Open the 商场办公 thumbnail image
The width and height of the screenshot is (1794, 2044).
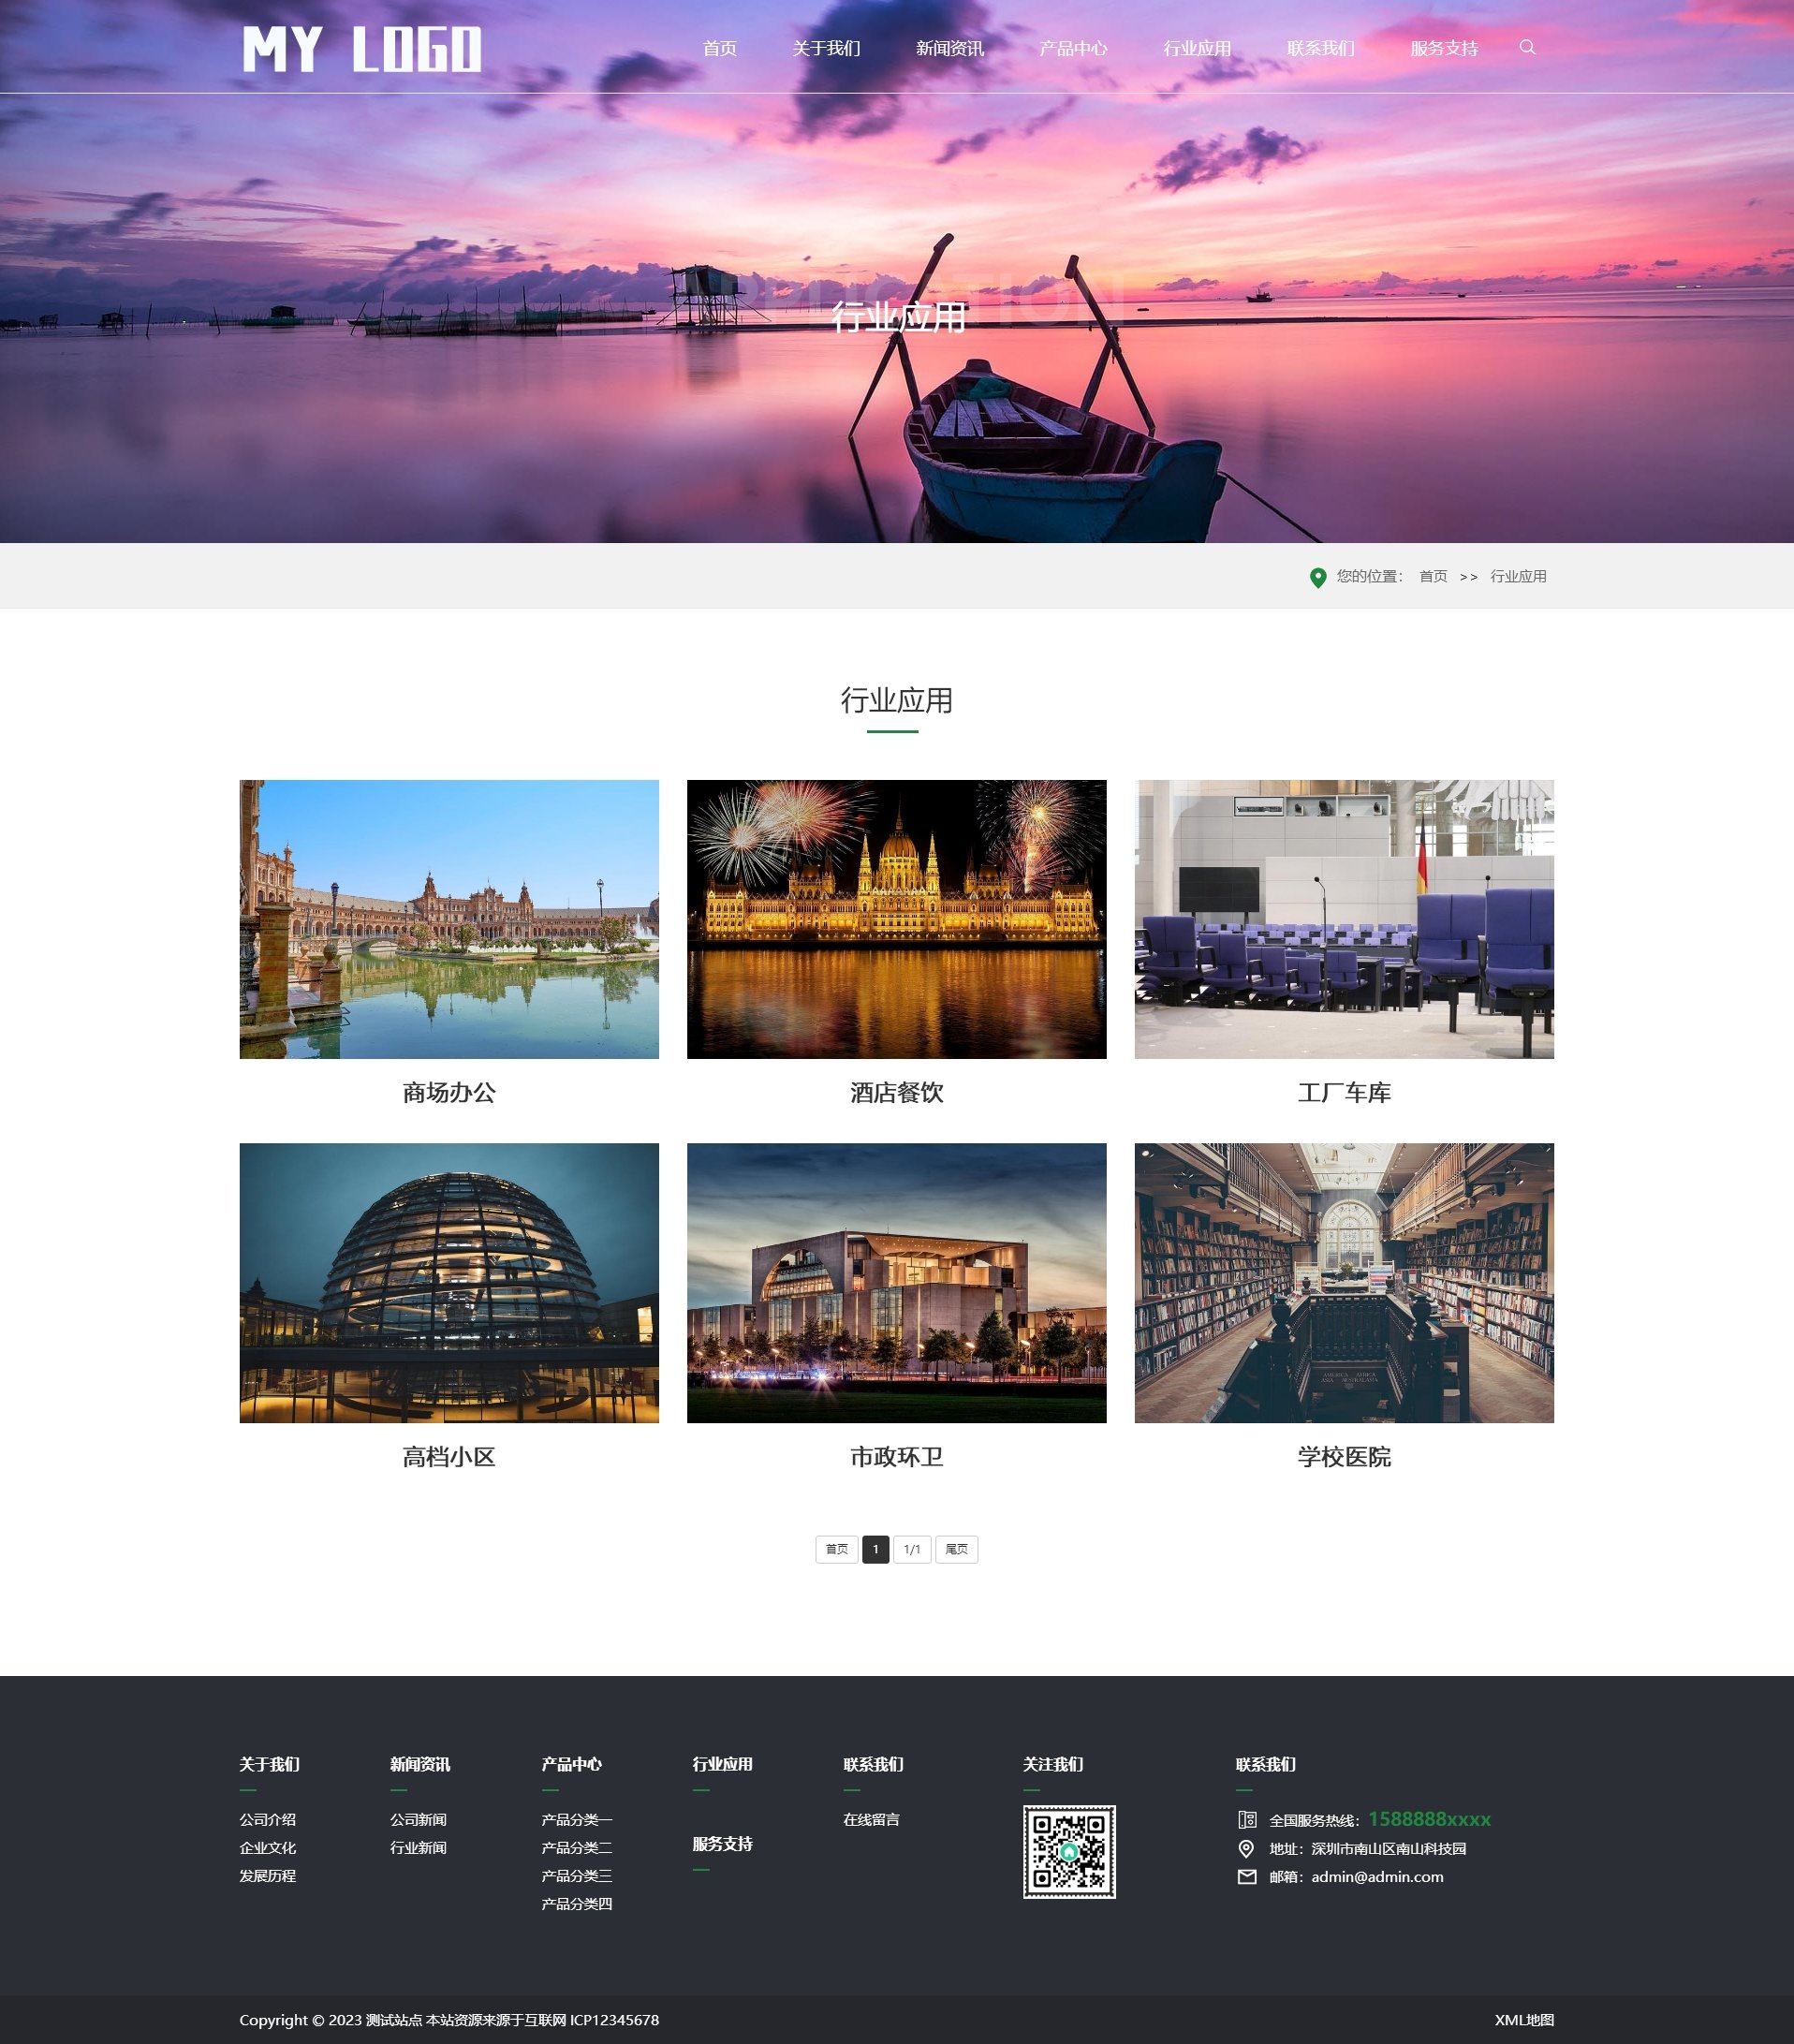coord(449,918)
